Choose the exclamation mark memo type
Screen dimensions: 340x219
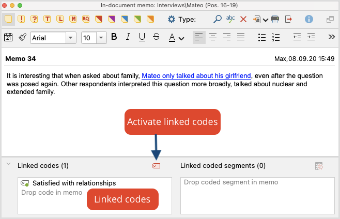point(21,19)
